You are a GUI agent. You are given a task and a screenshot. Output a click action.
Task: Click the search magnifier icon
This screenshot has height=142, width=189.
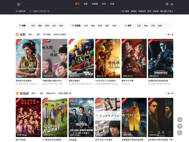30,11
